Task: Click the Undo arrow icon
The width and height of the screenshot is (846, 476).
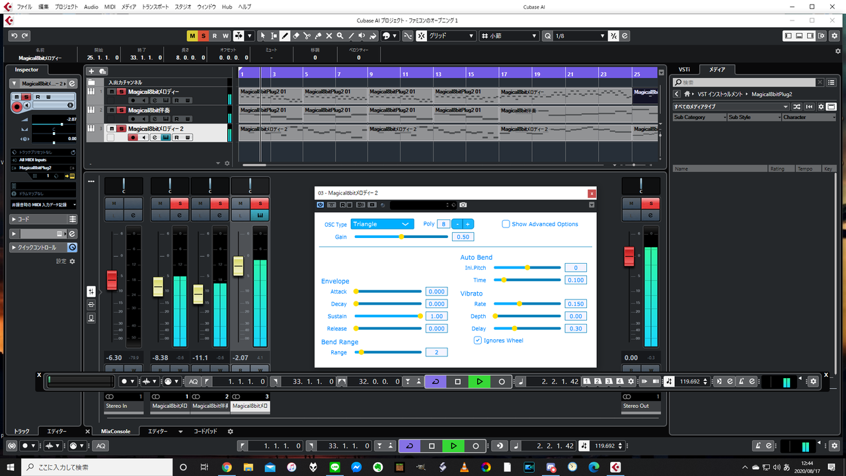Action: (13, 36)
